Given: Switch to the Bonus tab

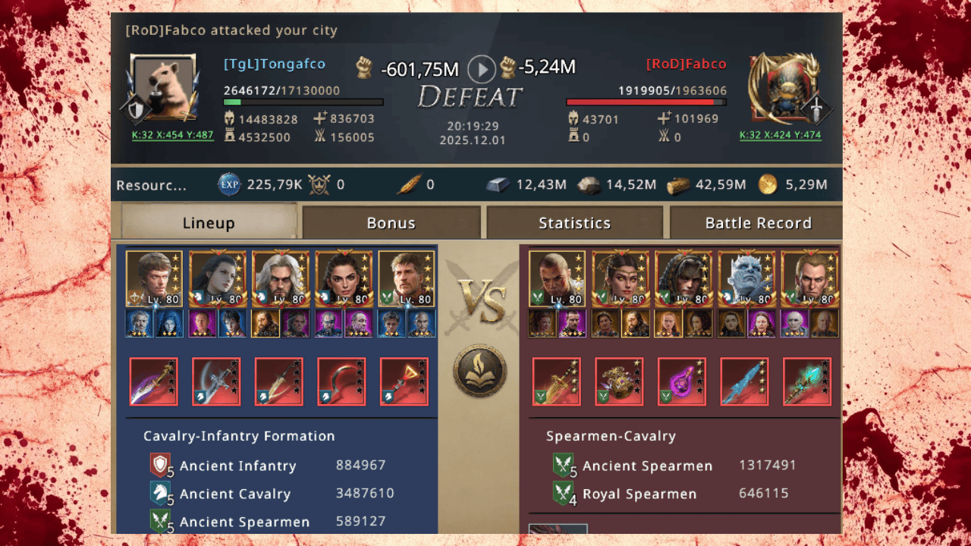Looking at the screenshot, I should pyautogui.click(x=391, y=223).
